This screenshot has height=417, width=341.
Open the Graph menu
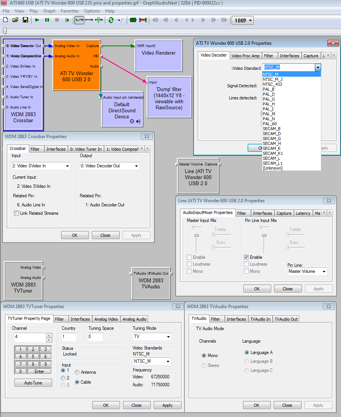[x=49, y=11]
